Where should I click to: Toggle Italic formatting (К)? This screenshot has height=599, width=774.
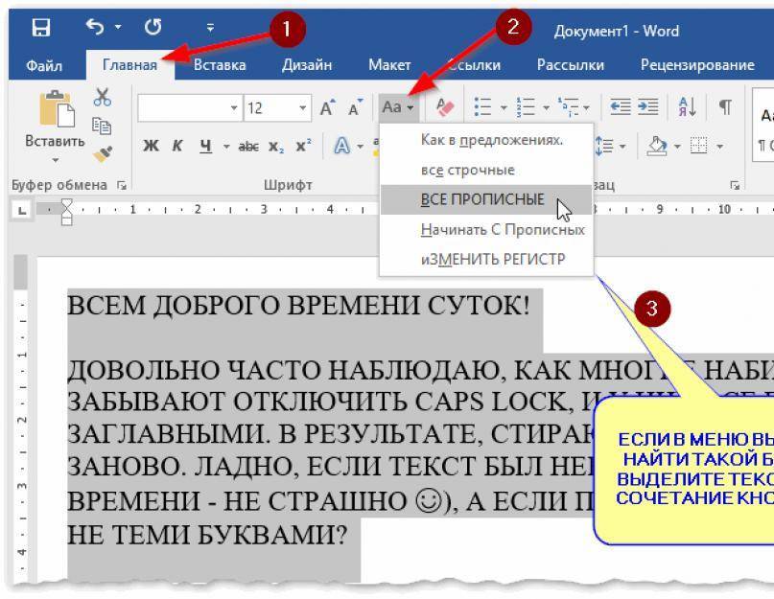(177, 147)
